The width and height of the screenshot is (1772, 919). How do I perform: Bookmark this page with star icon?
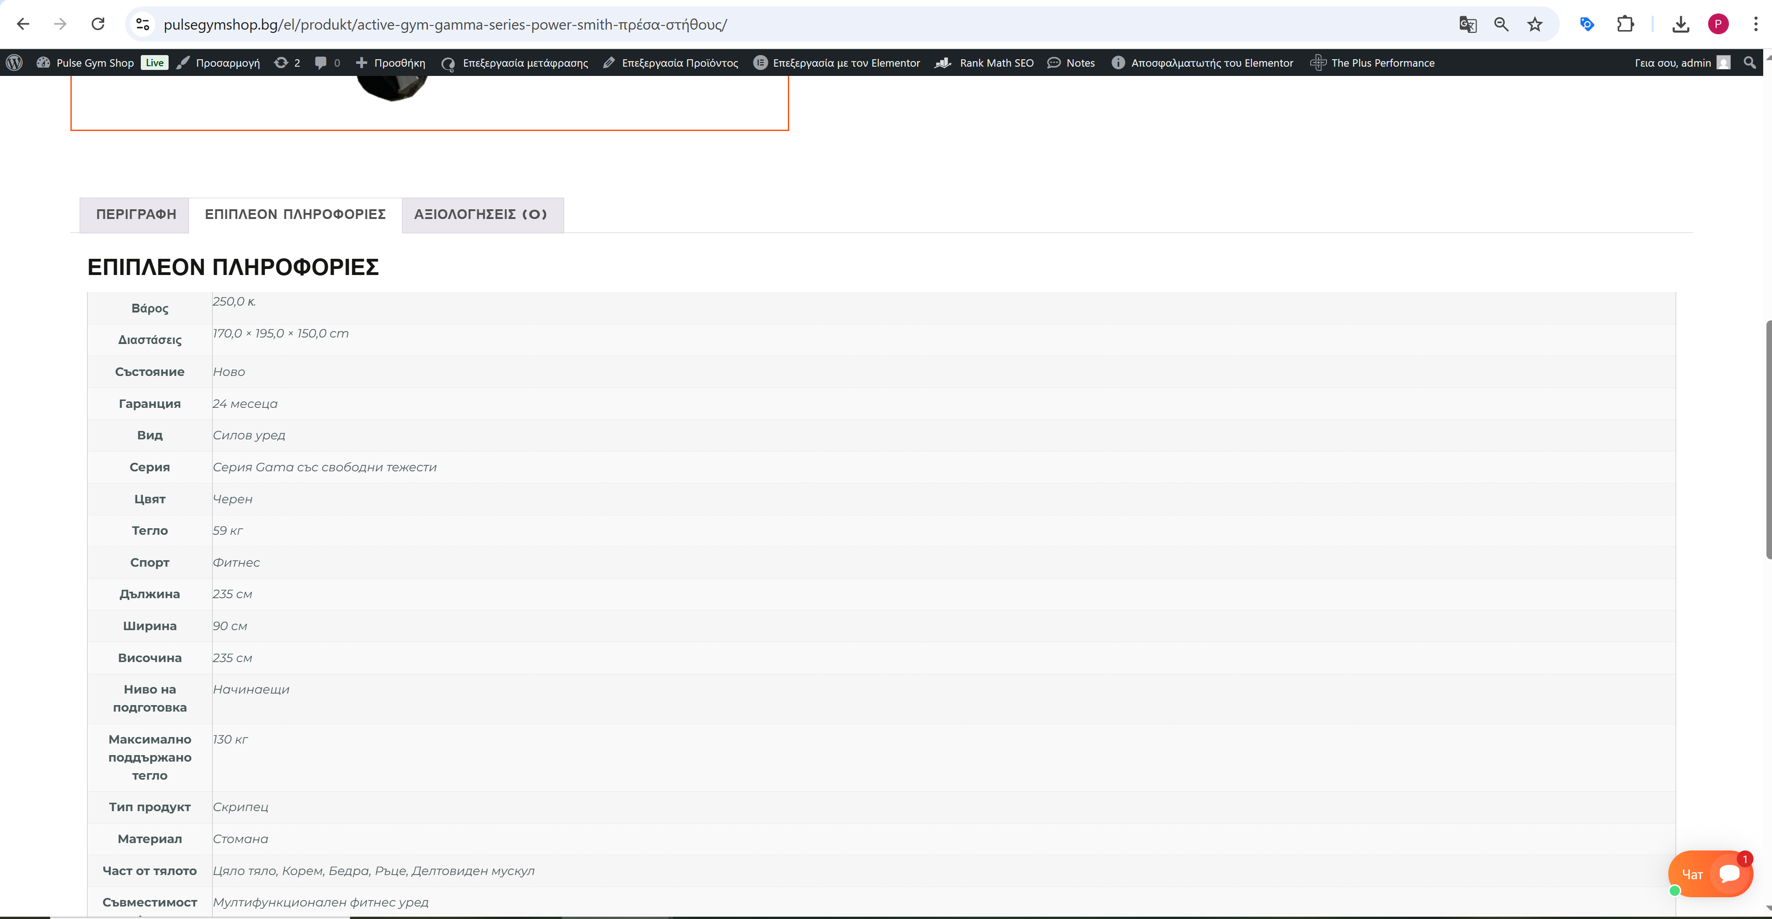(1535, 24)
